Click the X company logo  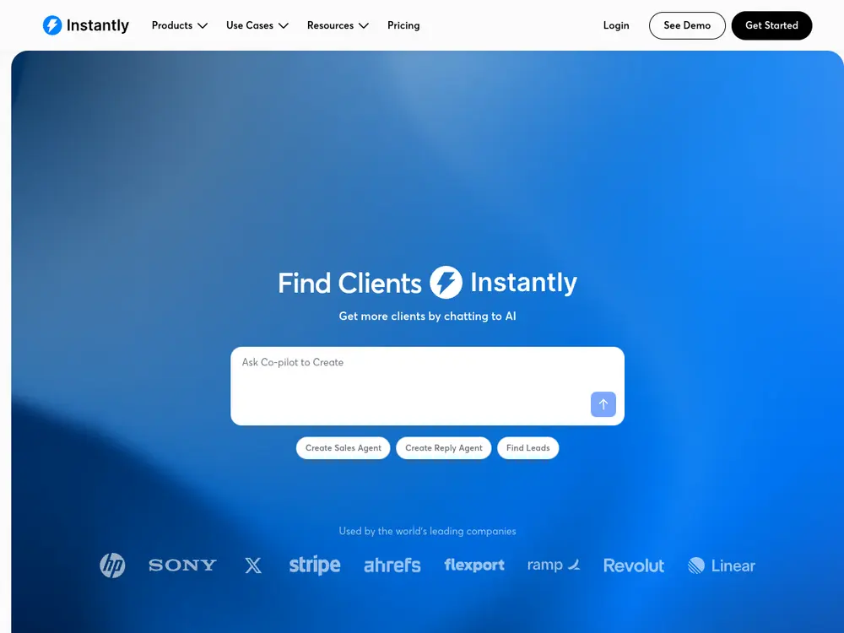tap(253, 565)
